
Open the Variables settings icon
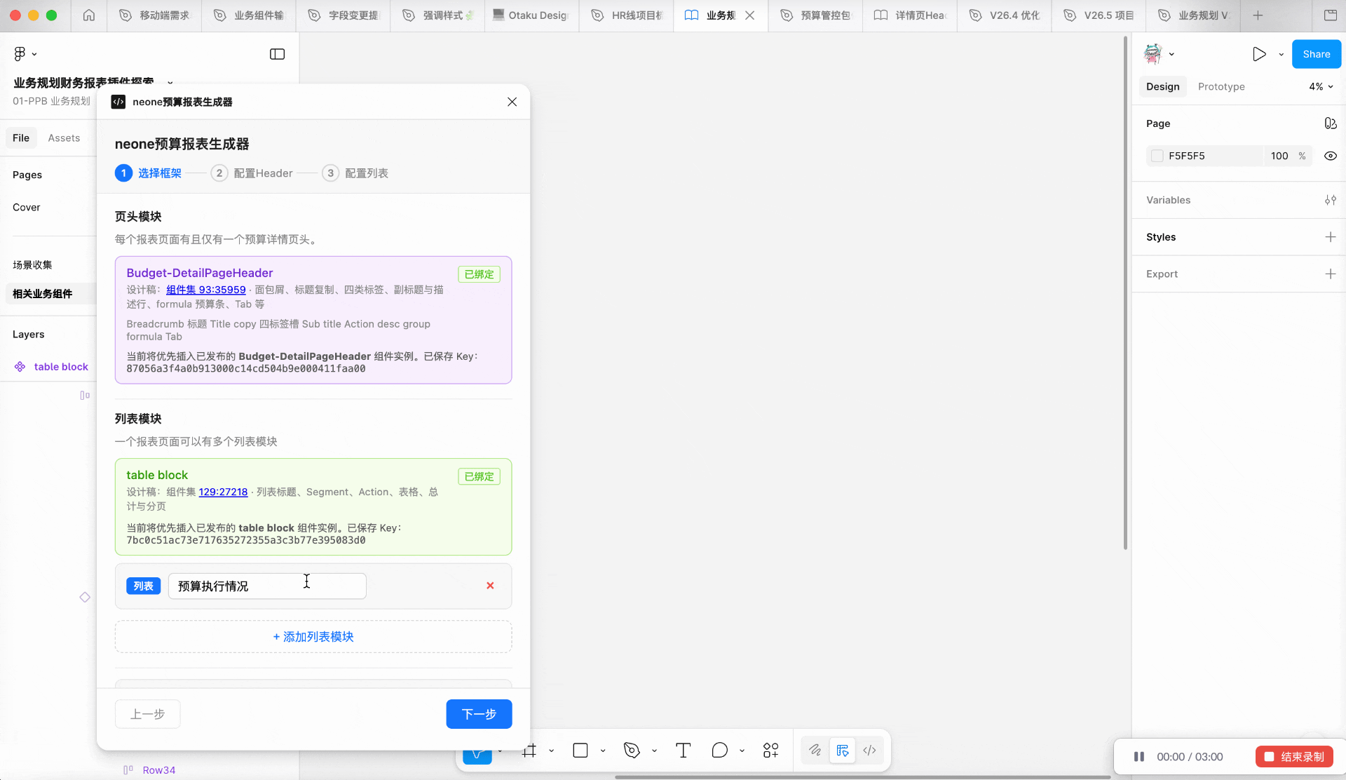1330,200
